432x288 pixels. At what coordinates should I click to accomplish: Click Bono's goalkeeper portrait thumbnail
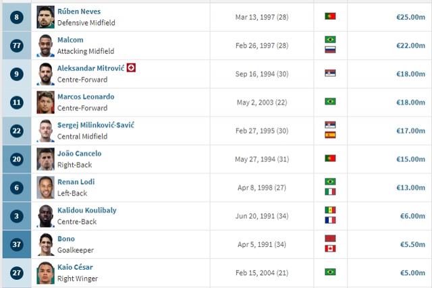45,244
